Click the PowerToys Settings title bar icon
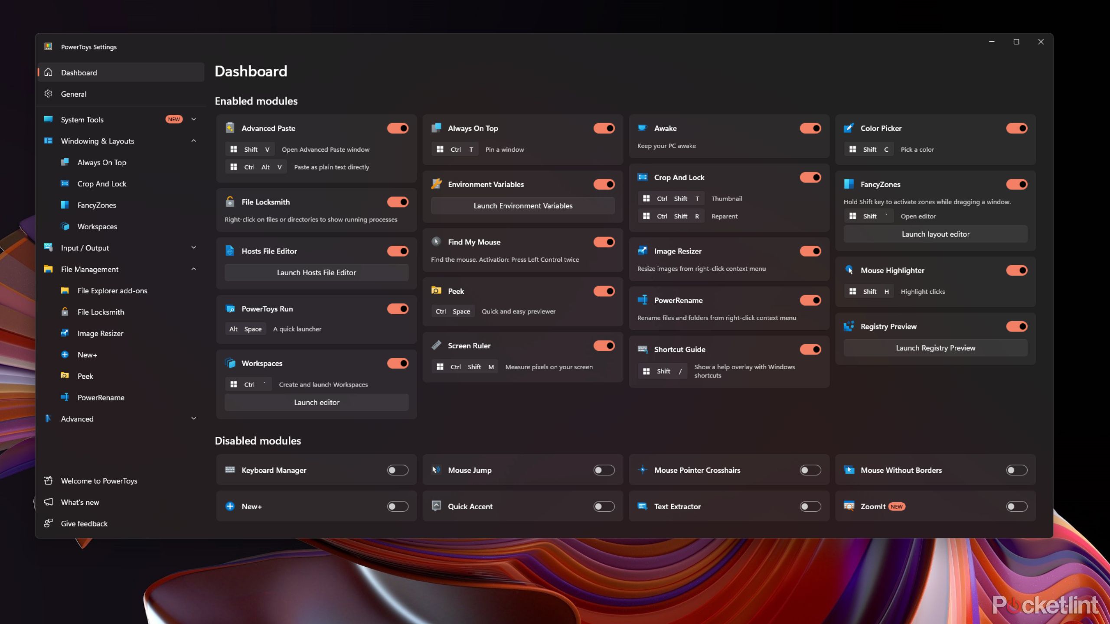1110x624 pixels. pyautogui.click(x=48, y=46)
